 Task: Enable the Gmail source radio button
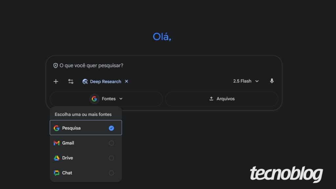pos(111,143)
